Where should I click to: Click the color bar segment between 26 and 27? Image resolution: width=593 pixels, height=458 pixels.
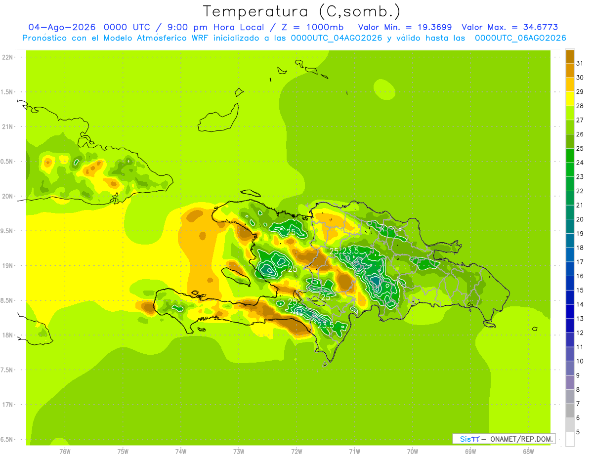570,127
